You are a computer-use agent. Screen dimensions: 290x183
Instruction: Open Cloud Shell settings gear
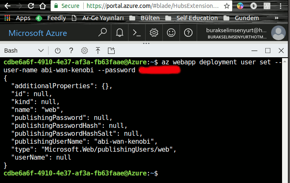[85, 51]
